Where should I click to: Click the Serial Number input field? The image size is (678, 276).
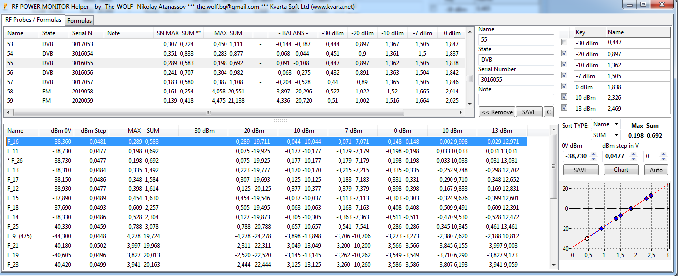point(516,80)
